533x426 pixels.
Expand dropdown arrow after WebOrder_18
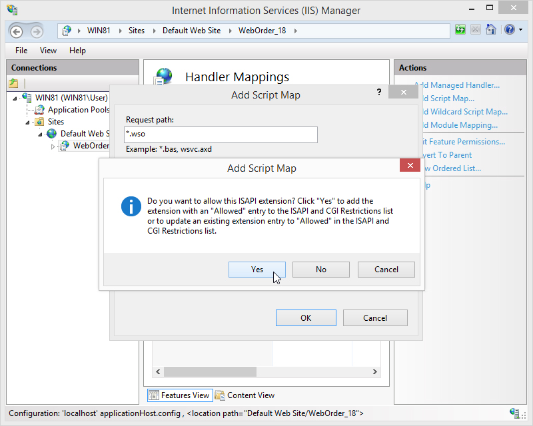(295, 31)
